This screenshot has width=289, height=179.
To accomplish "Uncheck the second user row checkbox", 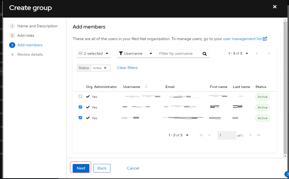I will (x=80, y=107).
